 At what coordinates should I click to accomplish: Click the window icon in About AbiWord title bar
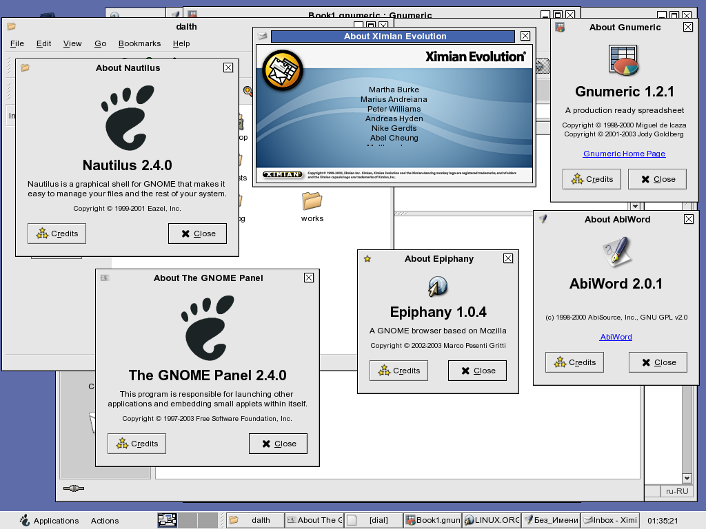point(543,219)
